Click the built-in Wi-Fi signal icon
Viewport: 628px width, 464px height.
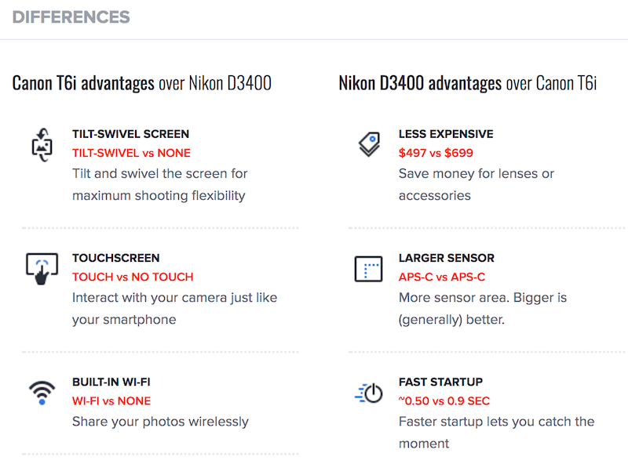pos(42,390)
